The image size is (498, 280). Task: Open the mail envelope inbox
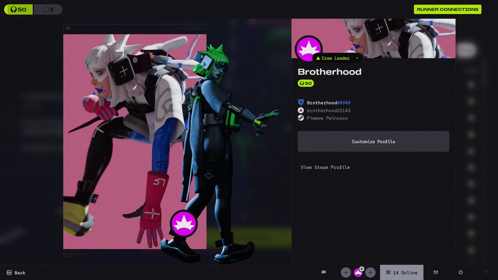436,272
